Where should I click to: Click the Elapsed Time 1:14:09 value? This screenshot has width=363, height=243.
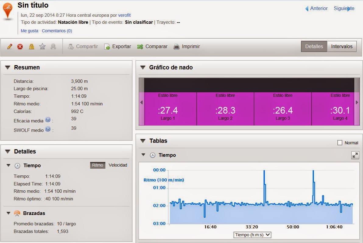pyautogui.click(x=53, y=184)
